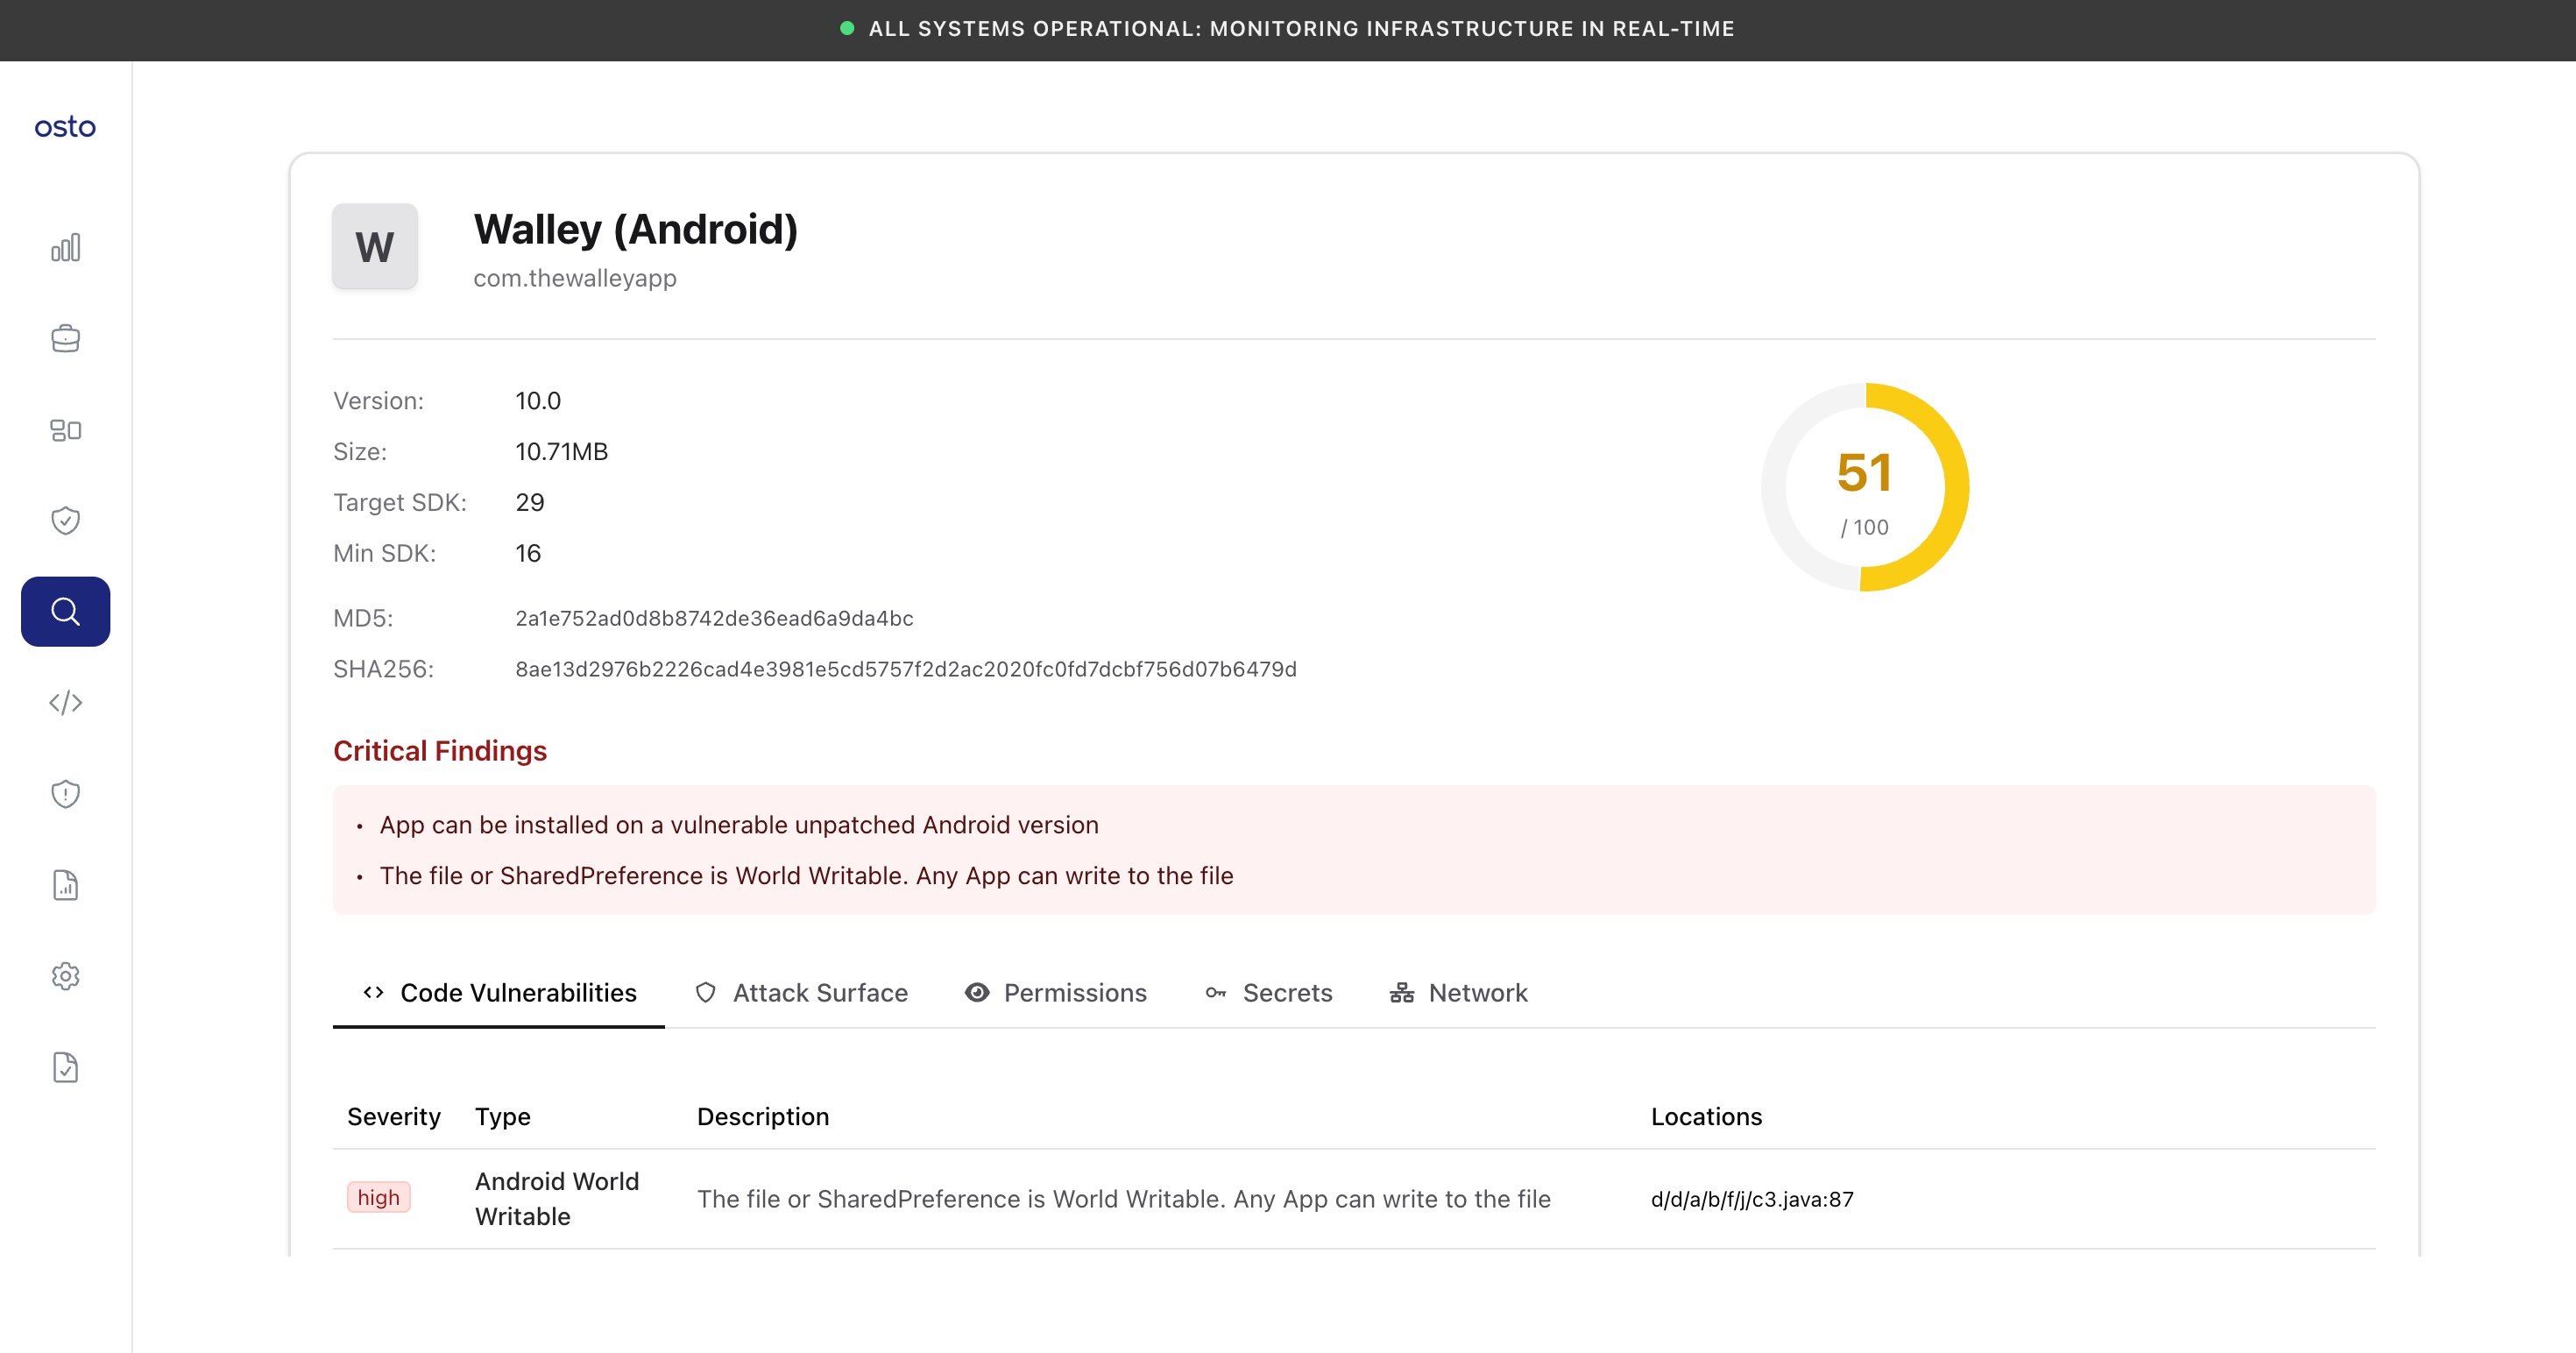This screenshot has width=2576, height=1353.
Task: Open the shield alert sidebar icon
Action: click(65, 794)
